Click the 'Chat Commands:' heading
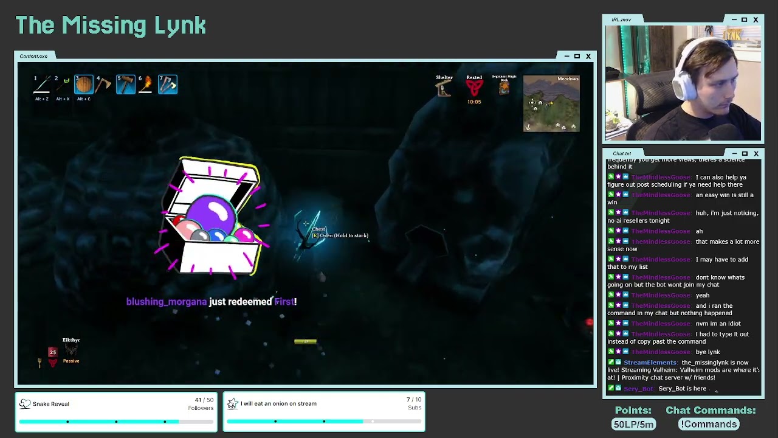This screenshot has width=778, height=438. click(711, 411)
